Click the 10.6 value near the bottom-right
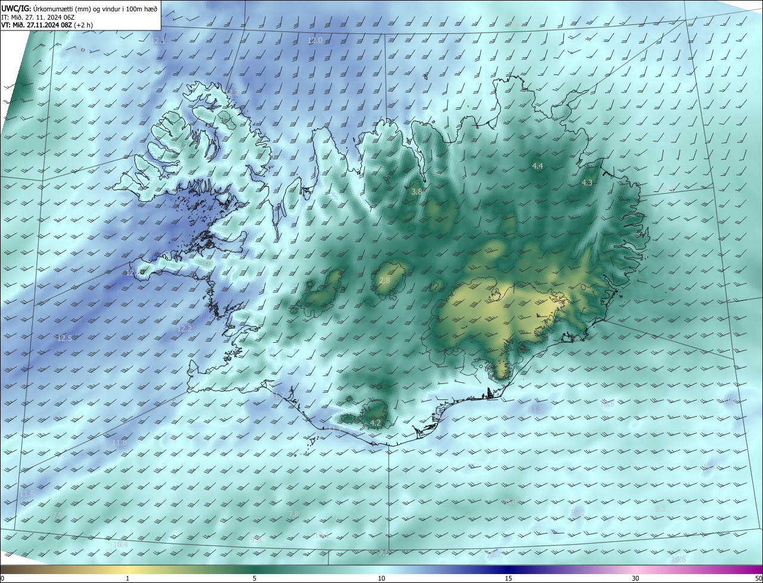This screenshot has height=583, width=763. tap(678, 559)
